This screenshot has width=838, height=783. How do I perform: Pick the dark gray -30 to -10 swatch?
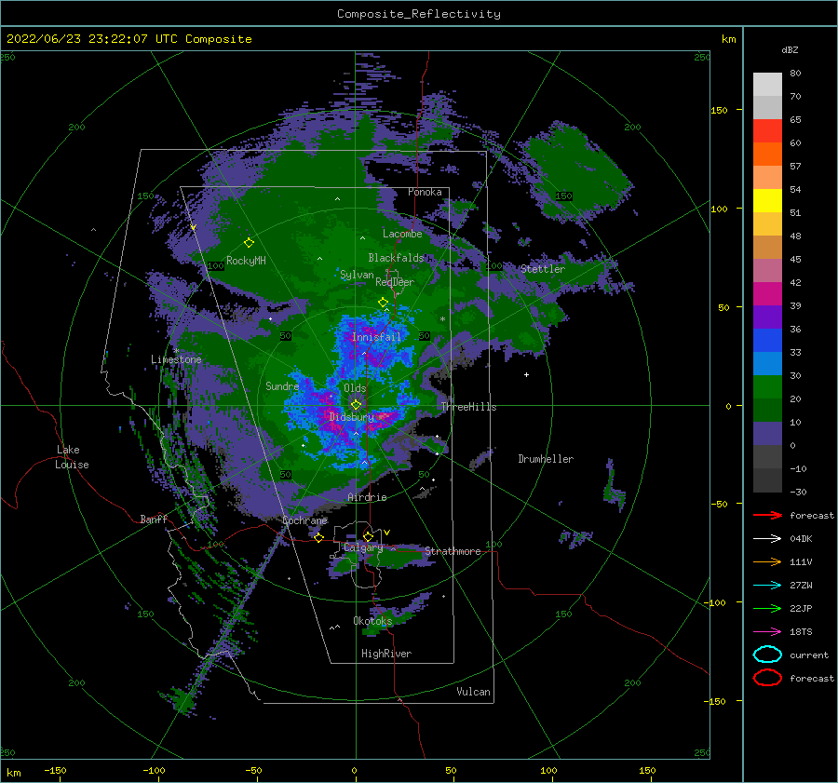tap(767, 480)
